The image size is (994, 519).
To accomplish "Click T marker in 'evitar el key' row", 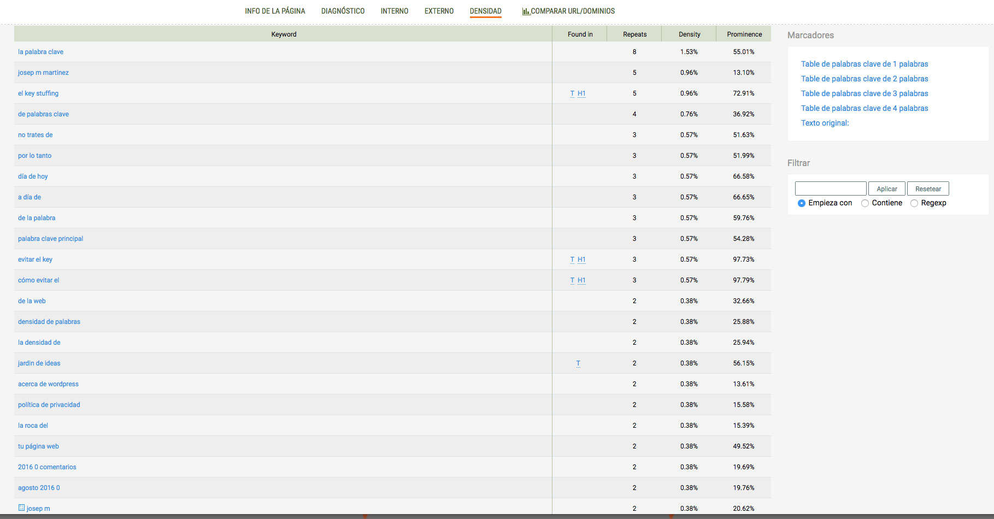I will (572, 259).
